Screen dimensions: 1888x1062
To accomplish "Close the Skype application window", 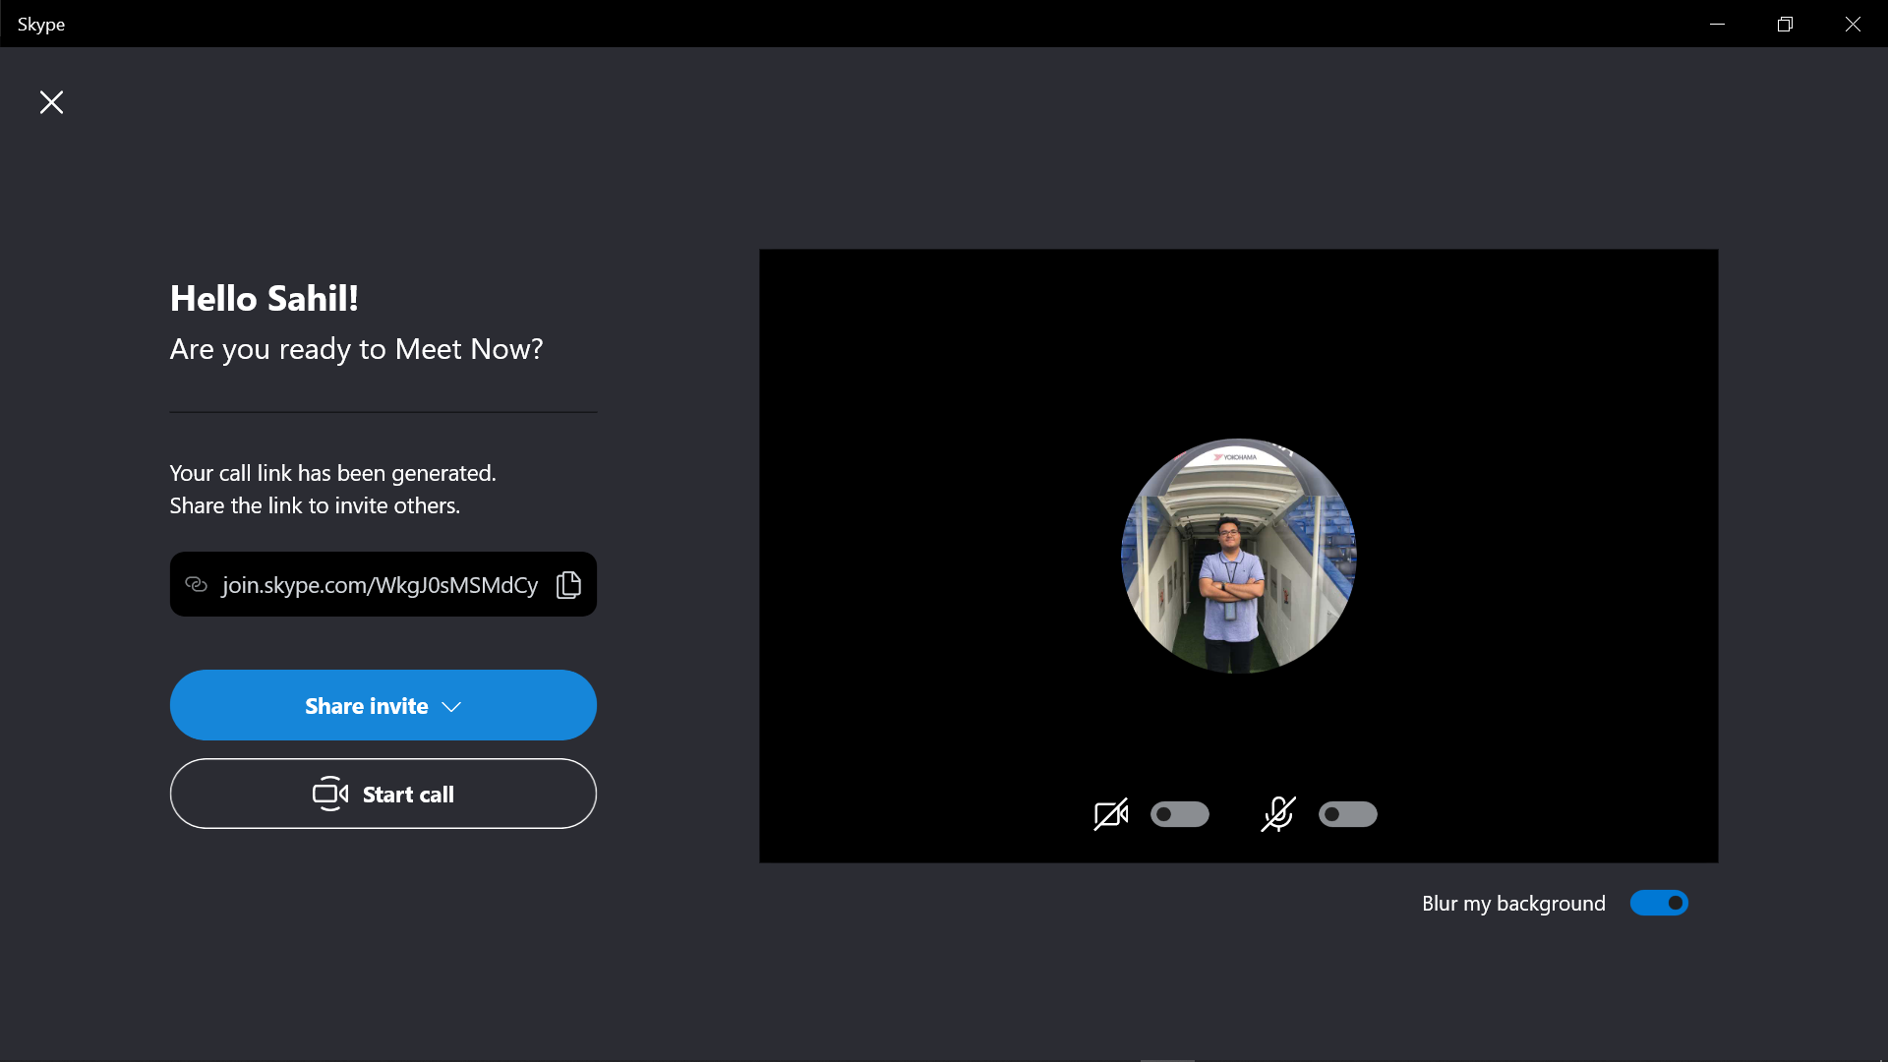I will (1853, 24).
